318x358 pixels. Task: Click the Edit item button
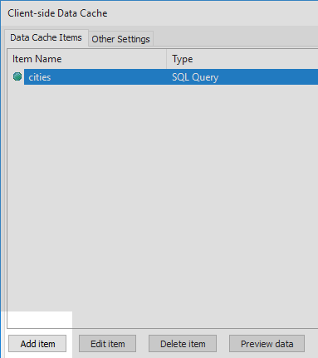tap(107, 344)
